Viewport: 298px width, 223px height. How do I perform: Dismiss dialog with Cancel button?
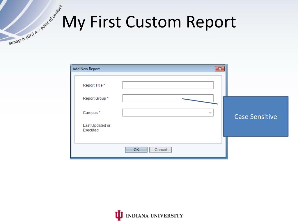tap(160, 150)
